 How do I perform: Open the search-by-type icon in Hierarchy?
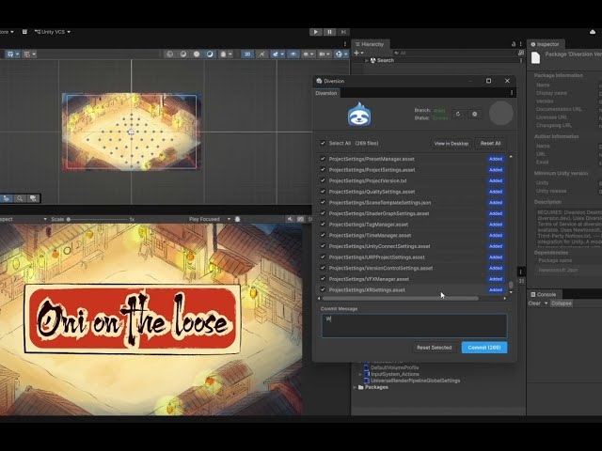521,53
